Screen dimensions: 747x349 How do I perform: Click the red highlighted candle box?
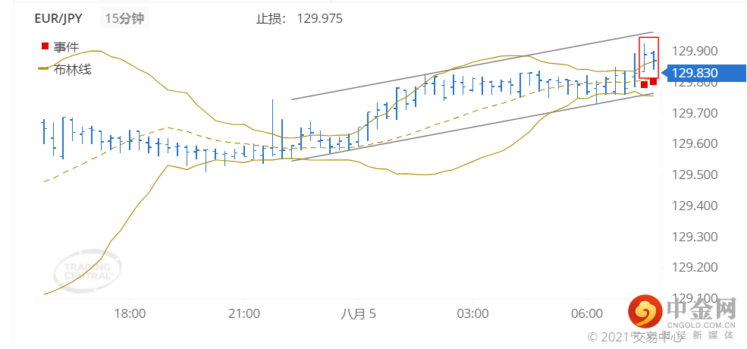coord(648,57)
